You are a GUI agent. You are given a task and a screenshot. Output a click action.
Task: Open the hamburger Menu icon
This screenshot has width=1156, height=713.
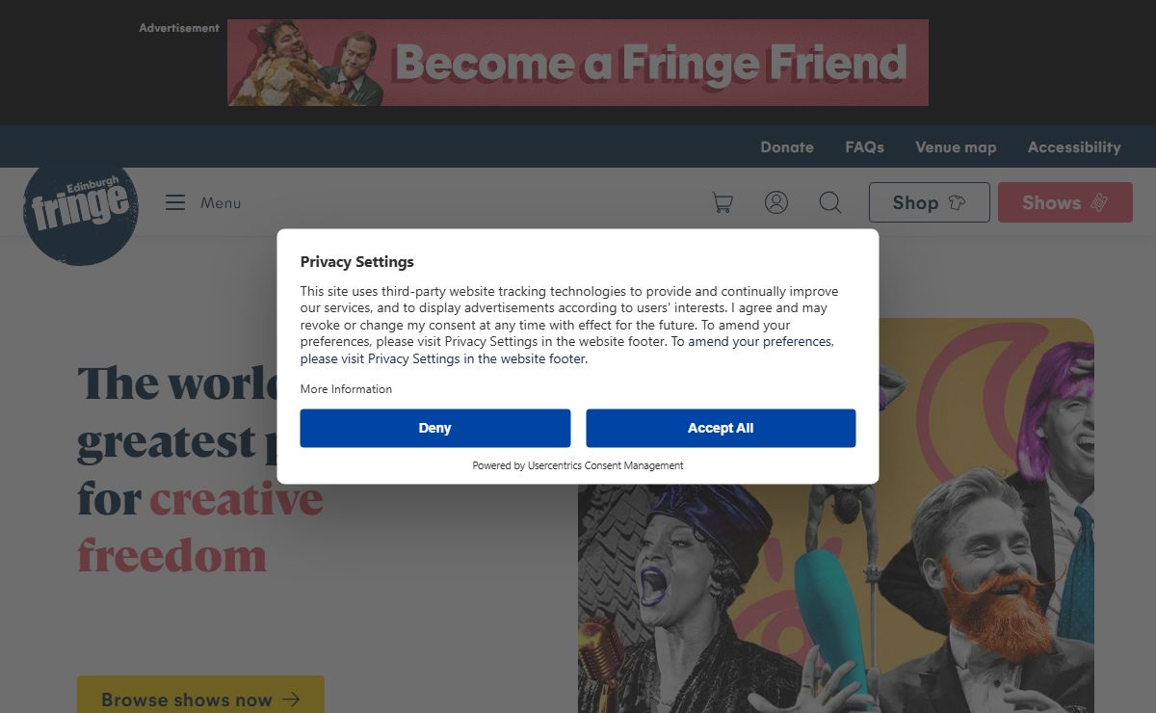coord(174,202)
